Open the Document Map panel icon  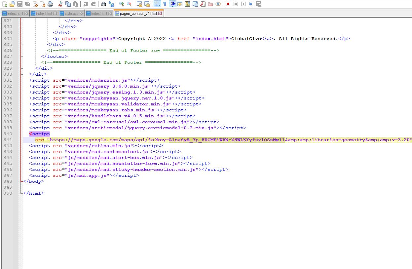[188, 4]
